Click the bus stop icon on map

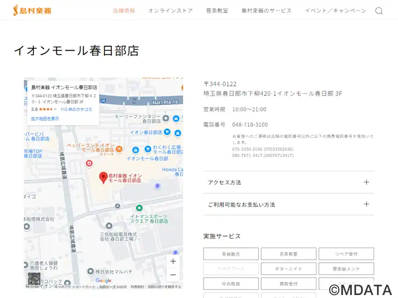pyautogui.click(x=117, y=206)
